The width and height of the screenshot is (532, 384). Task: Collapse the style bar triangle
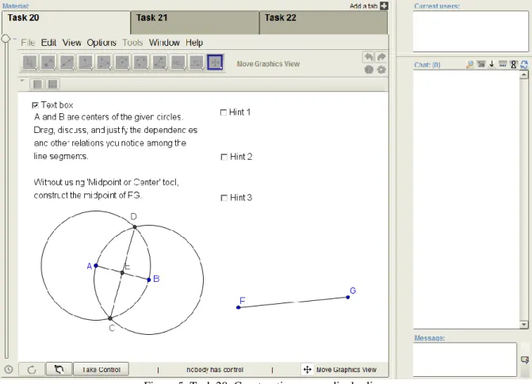[22, 81]
